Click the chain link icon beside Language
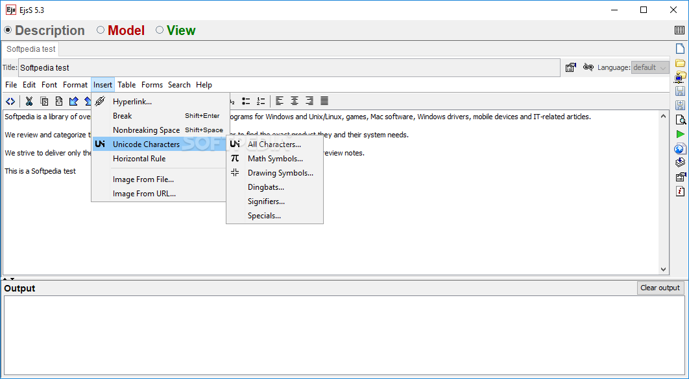The height and width of the screenshot is (379, 689). pyautogui.click(x=588, y=67)
